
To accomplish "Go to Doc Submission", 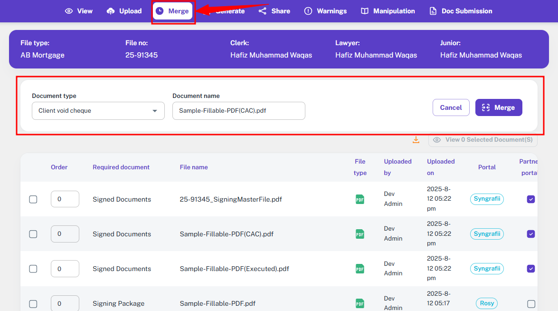I will pos(461,11).
